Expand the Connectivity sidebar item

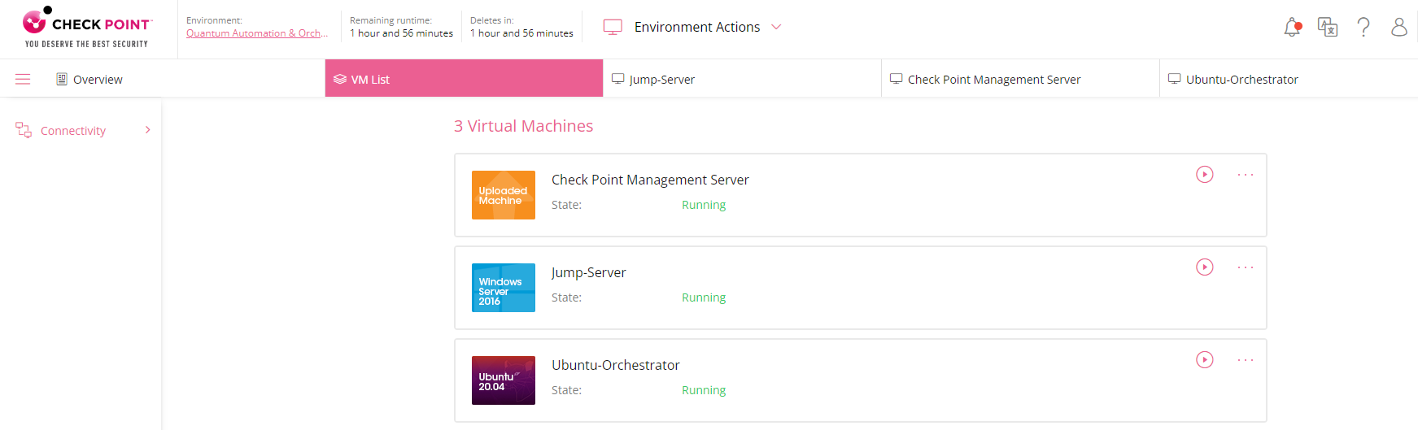81,131
